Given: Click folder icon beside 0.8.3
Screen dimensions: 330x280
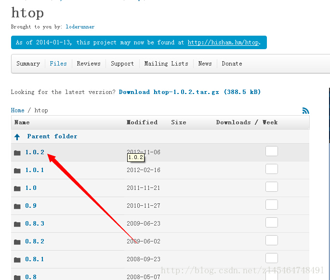Looking at the screenshot, I should [17, 224].
